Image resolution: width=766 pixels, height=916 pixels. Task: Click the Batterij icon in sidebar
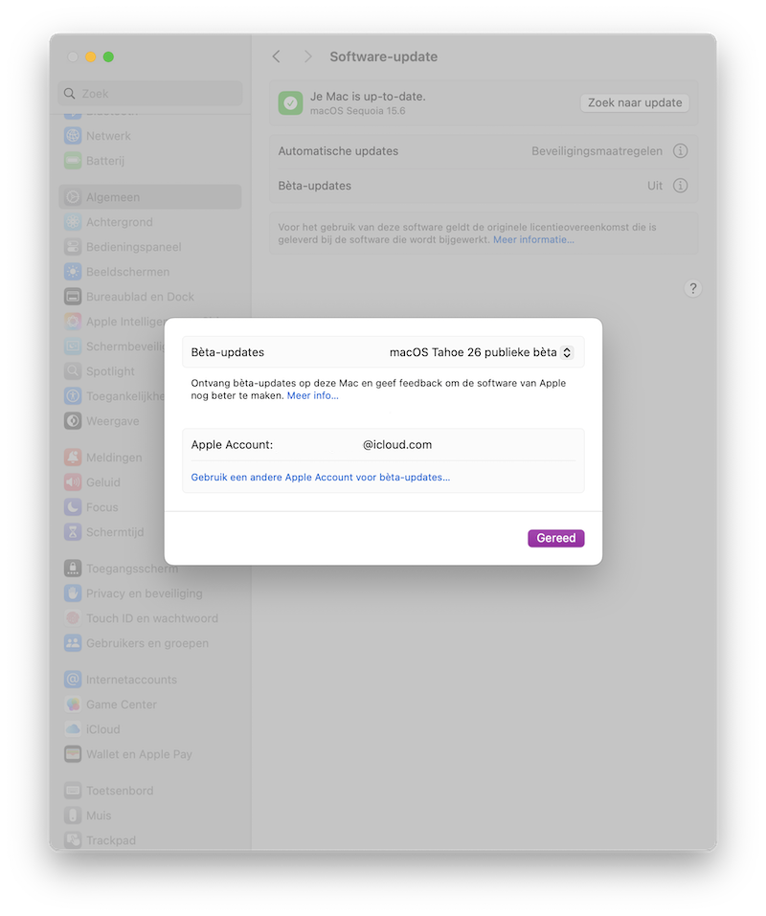73,161
